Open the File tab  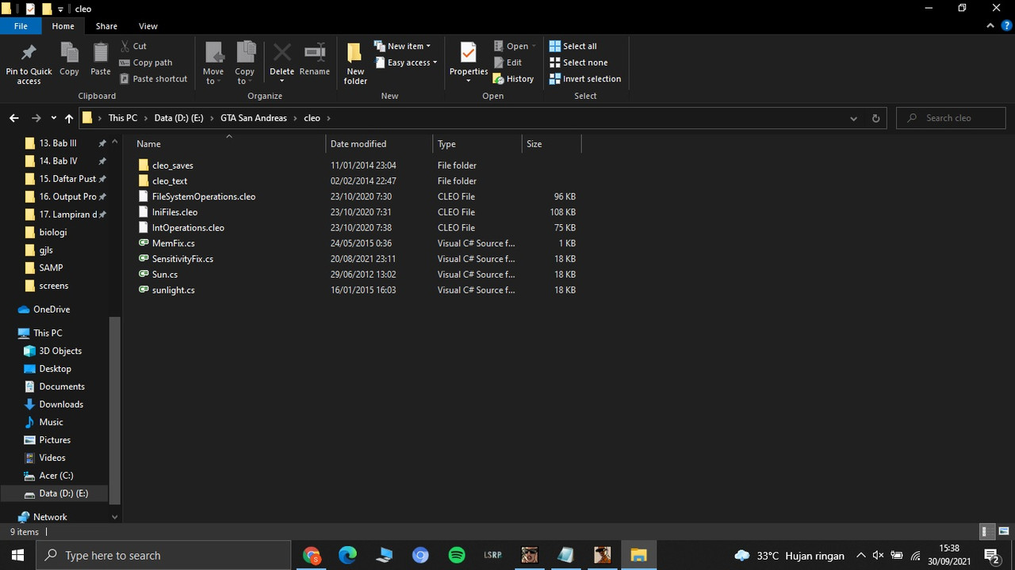pyautogui.click(x=21, y=26)
